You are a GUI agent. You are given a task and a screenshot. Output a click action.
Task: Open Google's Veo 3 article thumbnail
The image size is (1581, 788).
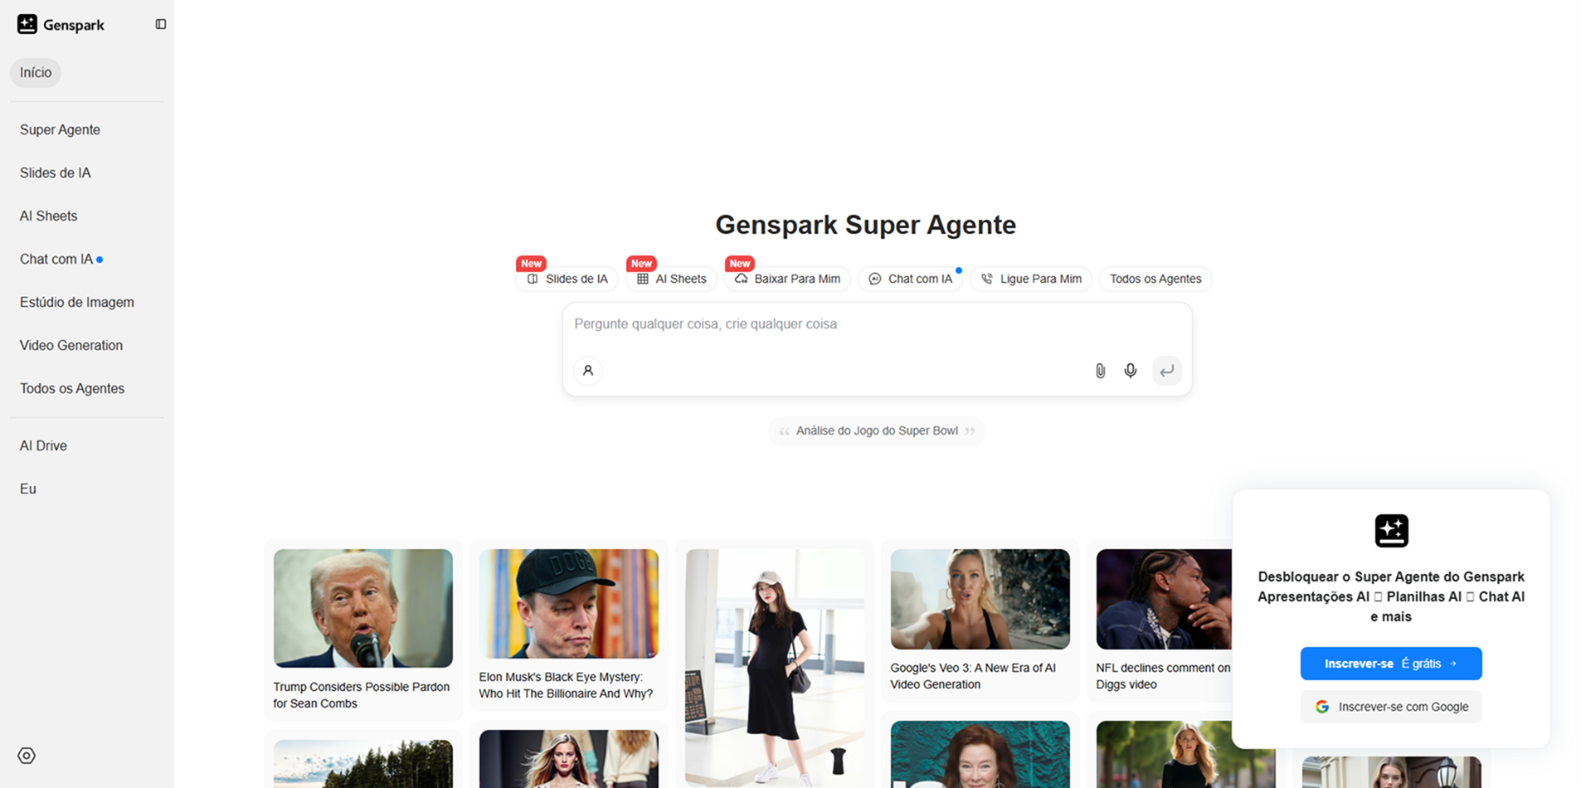coord(980,599)
